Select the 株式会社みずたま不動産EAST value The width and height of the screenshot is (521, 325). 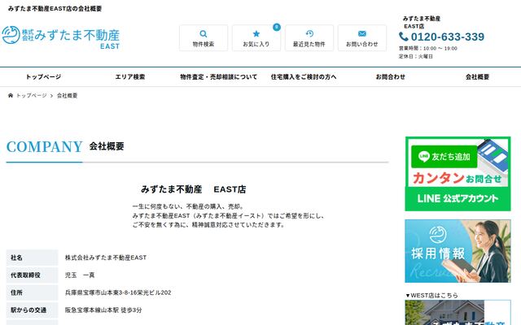coord(106,258)
